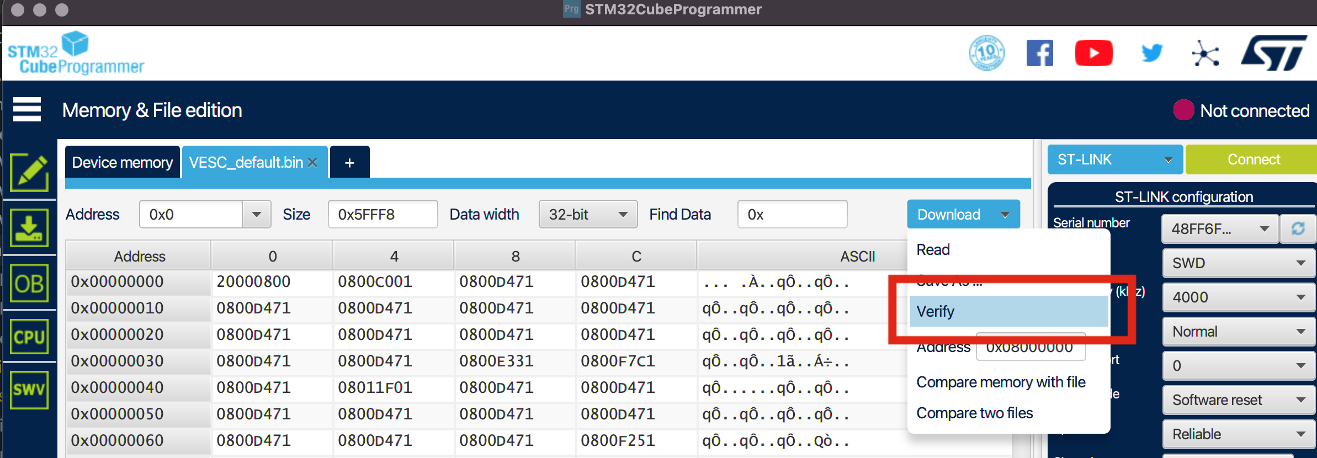Select cell 0800F251
This screenshot has width=1317, height=458.
[x=636, y=440]
